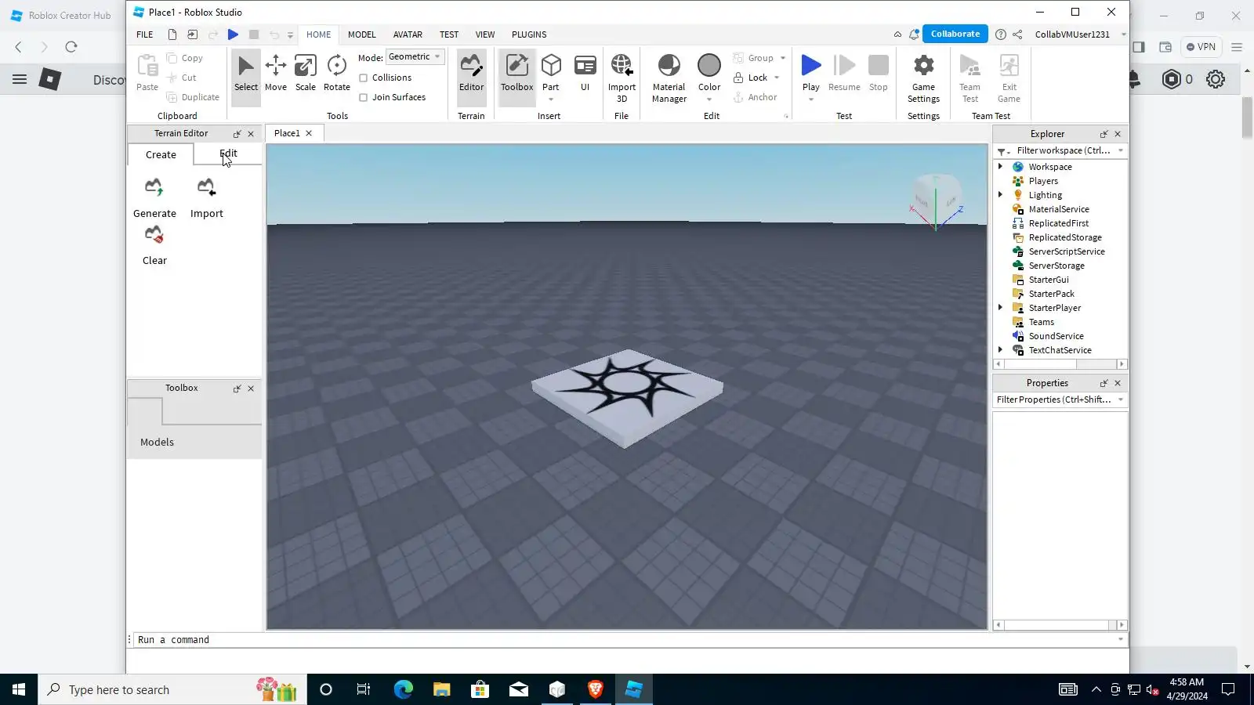This screenshot has height=705, width=1254.
Task: Open Game Settings
Action: coord(923,78)
